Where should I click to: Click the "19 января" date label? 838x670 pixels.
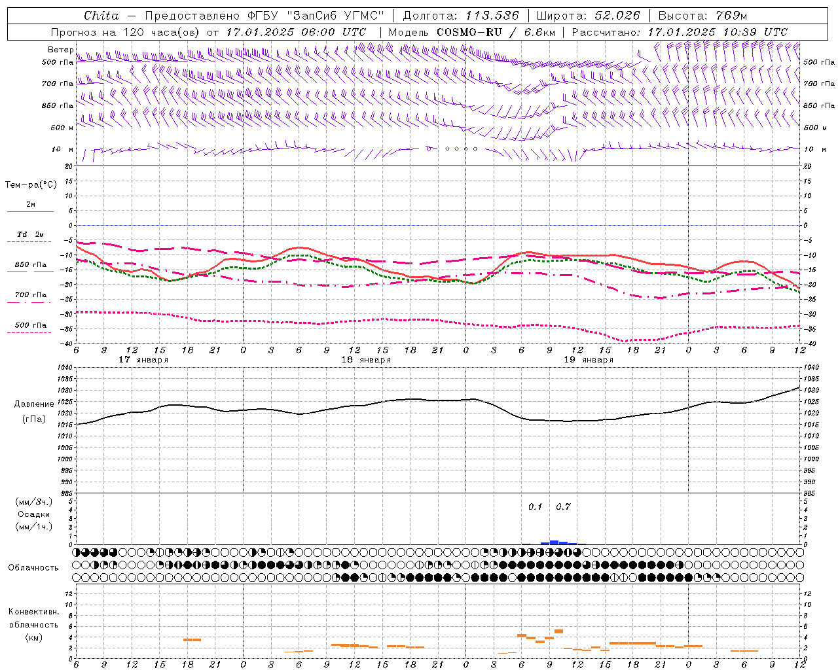(589, 360)
